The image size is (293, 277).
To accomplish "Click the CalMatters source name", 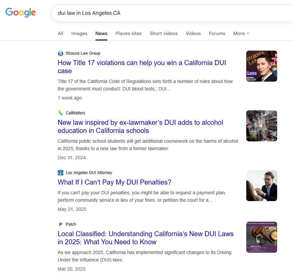I will (75, 113).
